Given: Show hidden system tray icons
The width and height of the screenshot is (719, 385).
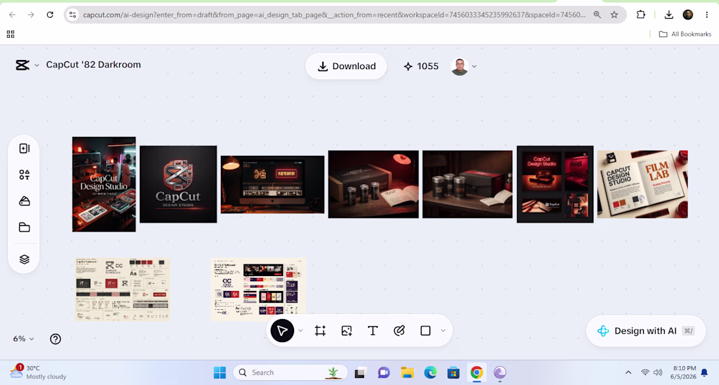Looking at the screenshot, I should pos(628,373).
